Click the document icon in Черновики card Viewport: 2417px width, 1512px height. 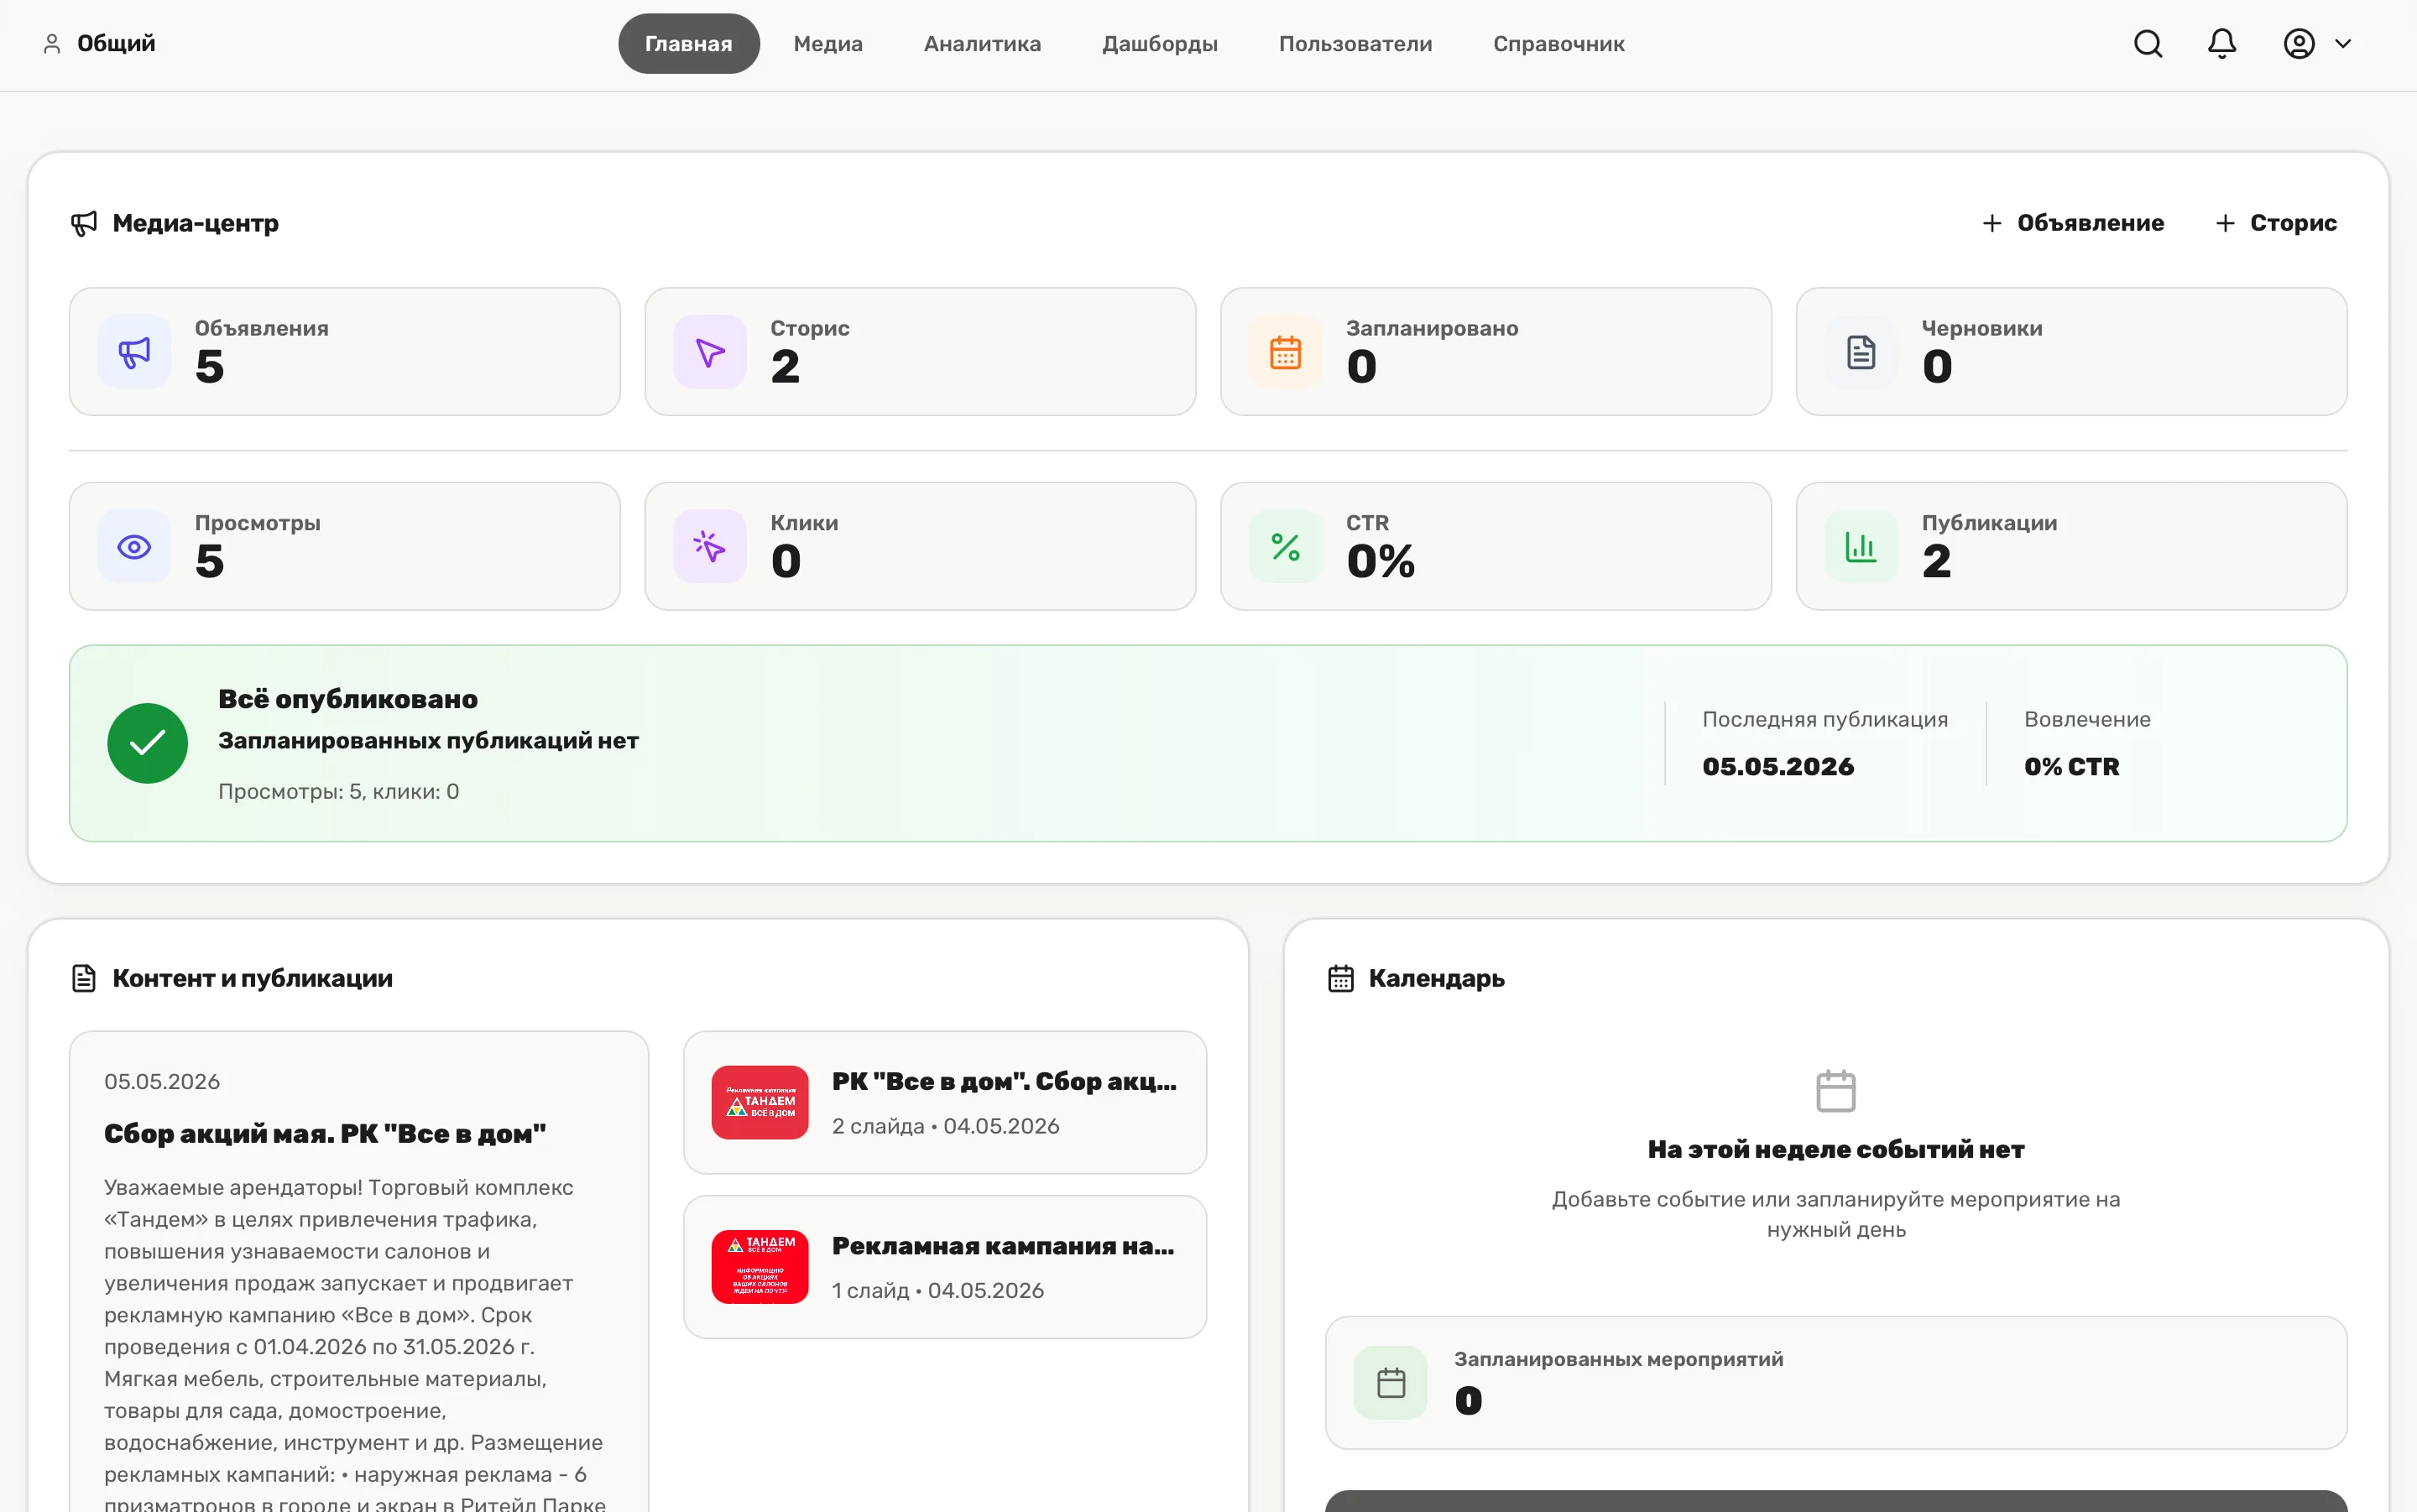[x=1861, y=352]
